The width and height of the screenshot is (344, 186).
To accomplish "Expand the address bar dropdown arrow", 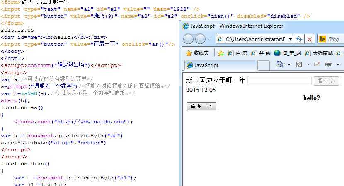I will 290,39.
